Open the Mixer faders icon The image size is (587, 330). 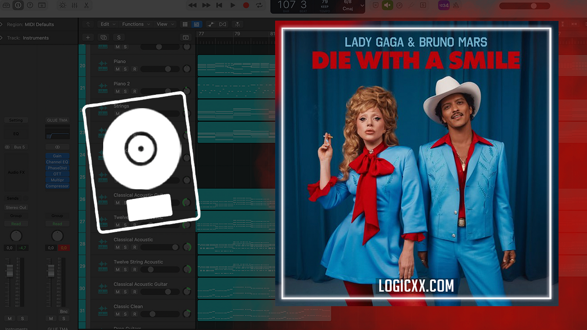click(74, 5)
